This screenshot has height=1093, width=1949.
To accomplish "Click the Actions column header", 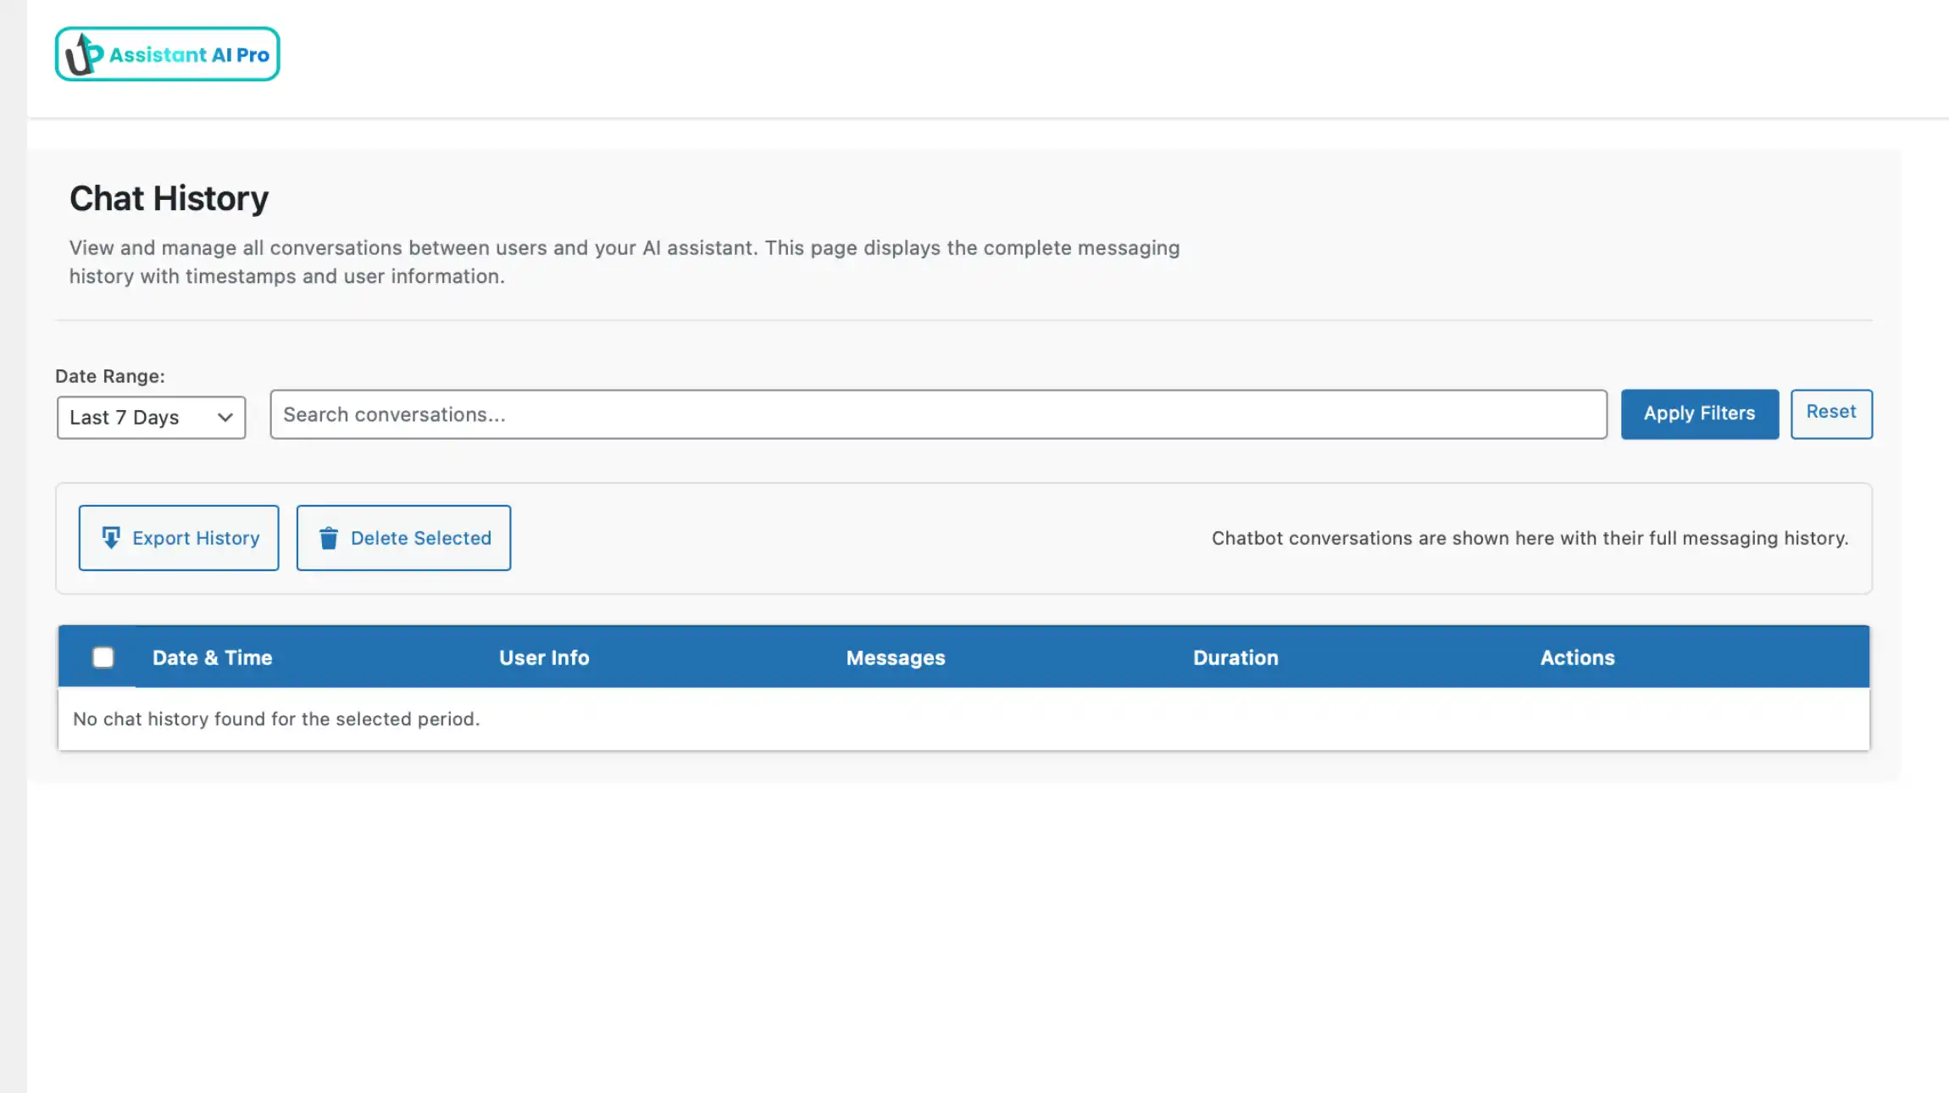I will click(1576, 657).
